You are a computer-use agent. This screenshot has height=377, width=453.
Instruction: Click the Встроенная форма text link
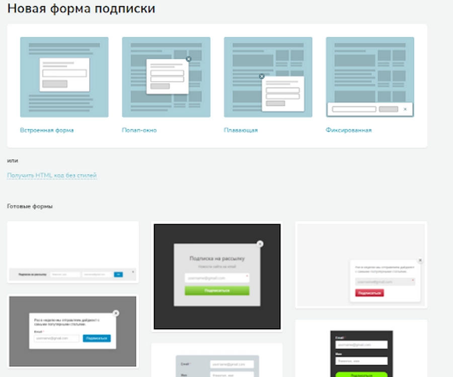pyautogui.click(x=47, y=130)
